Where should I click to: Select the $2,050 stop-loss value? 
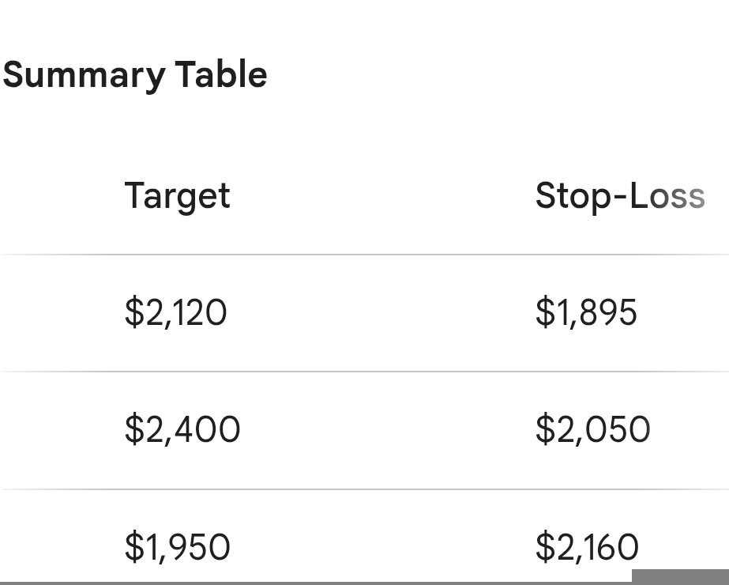tap(592, 429)
